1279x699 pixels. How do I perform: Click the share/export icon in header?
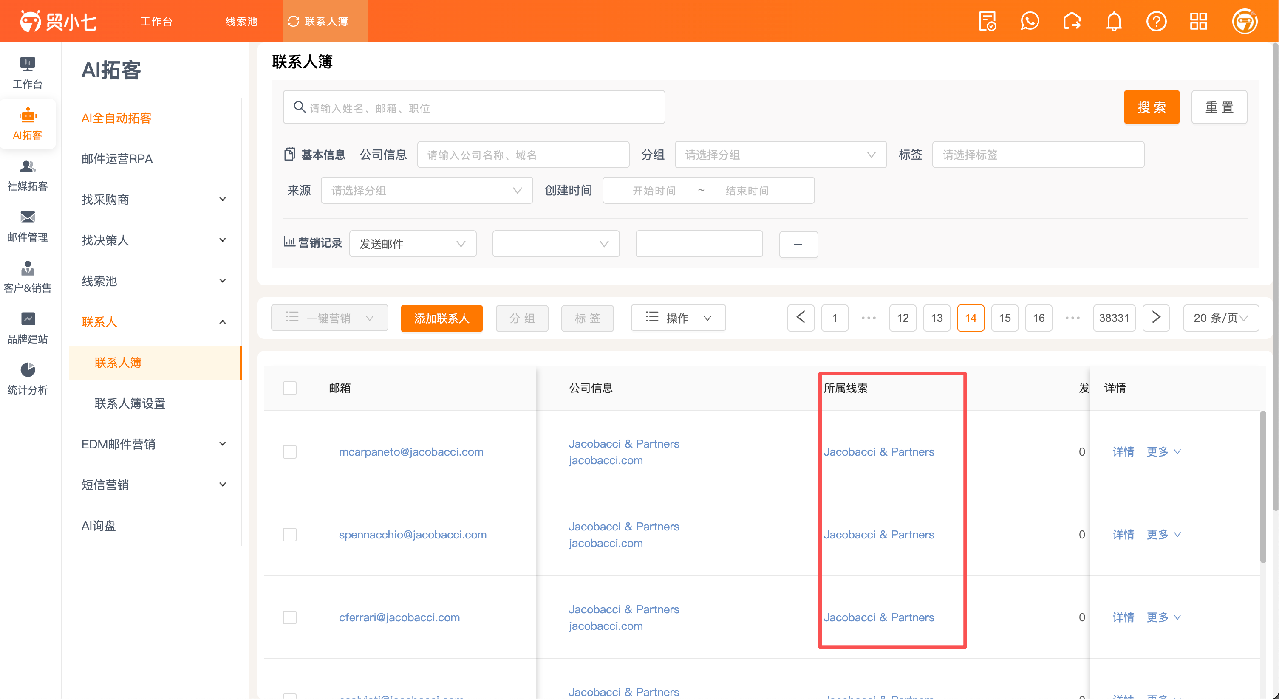1072,21
